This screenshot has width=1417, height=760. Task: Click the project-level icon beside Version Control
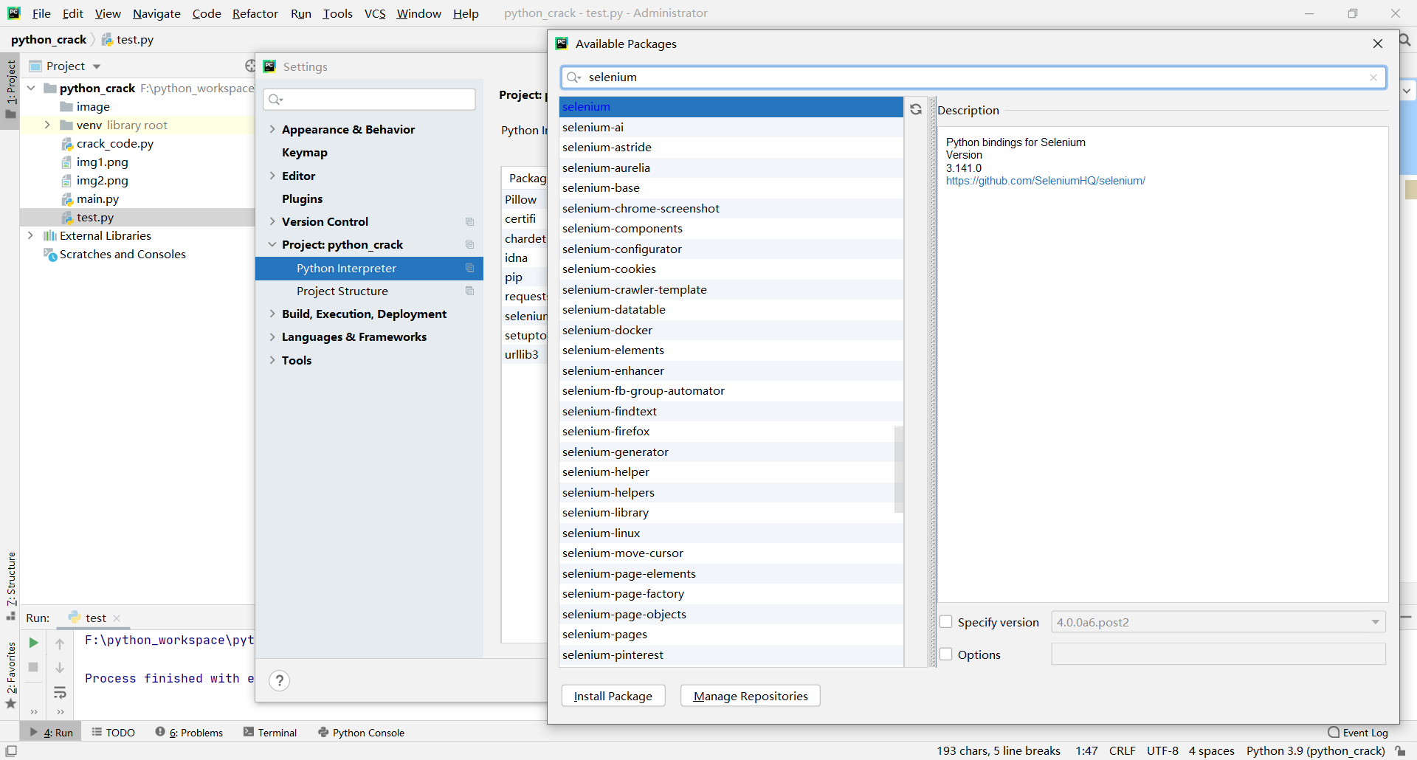469,222
